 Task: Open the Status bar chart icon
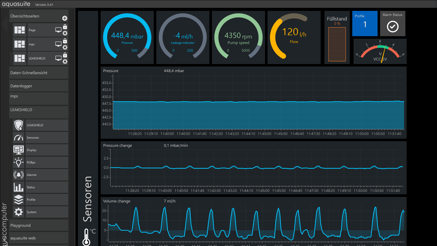[19, 187]
